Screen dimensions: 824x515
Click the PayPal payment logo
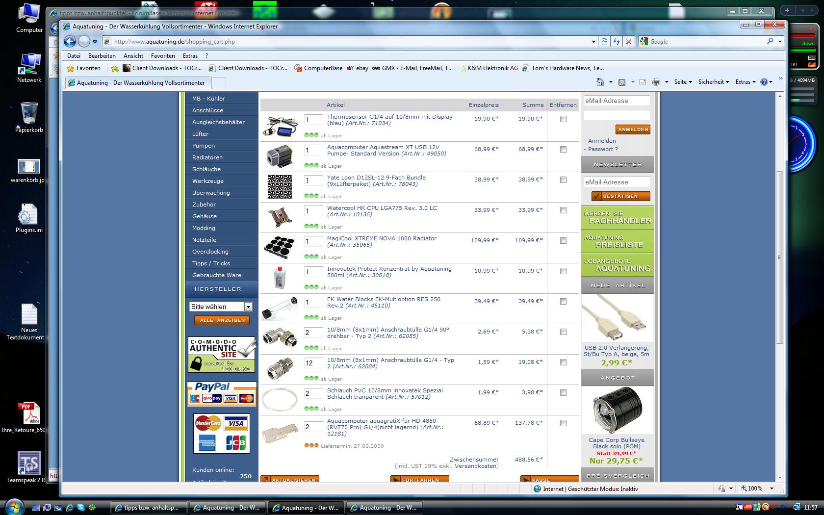222,394
